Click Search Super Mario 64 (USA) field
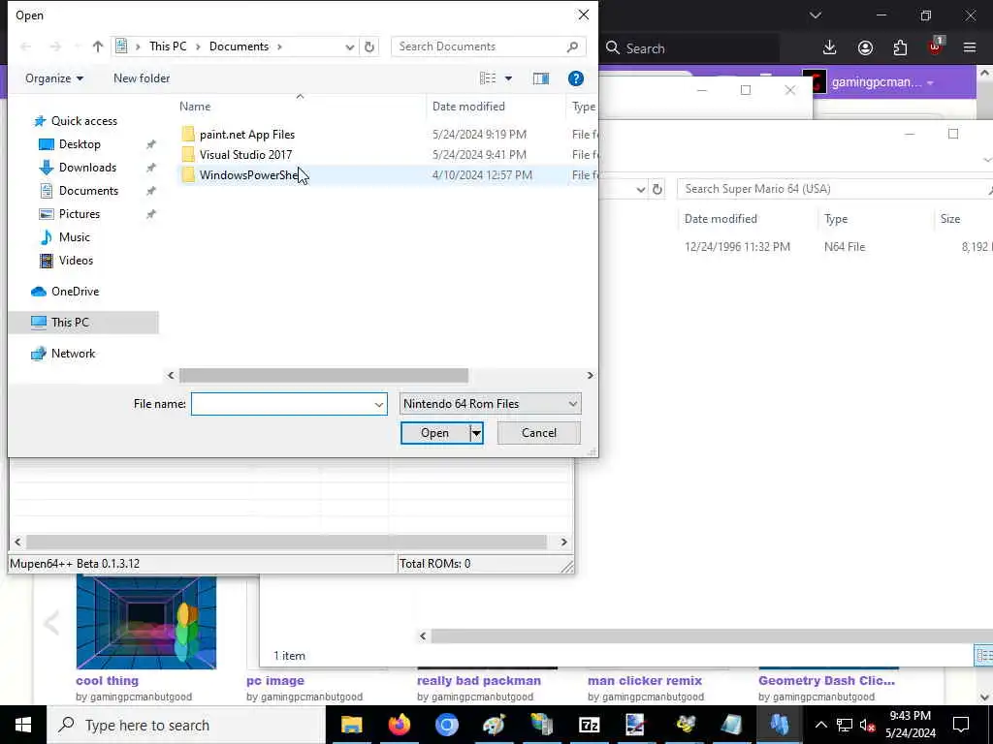The height and width of the screenshot is (744, 993). pyautogui.click(x=830, y=189)
